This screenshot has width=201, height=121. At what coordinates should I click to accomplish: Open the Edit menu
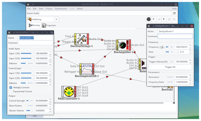coord(35,9)
